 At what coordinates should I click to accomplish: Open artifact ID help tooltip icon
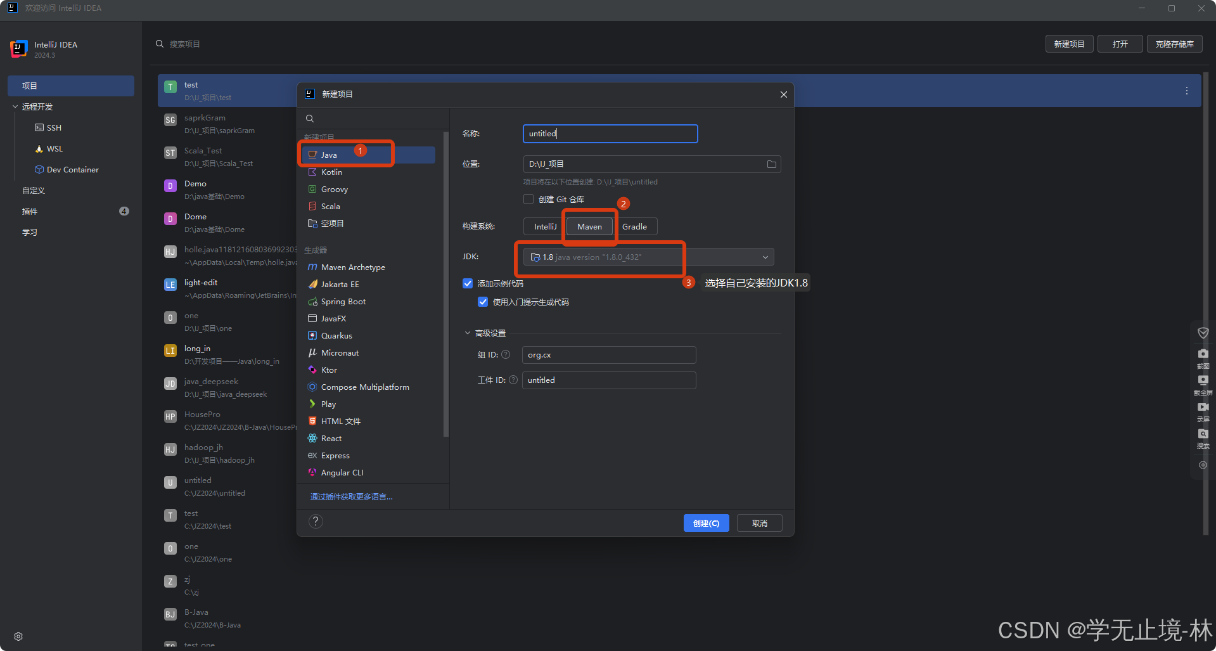[x=513, y=380]
